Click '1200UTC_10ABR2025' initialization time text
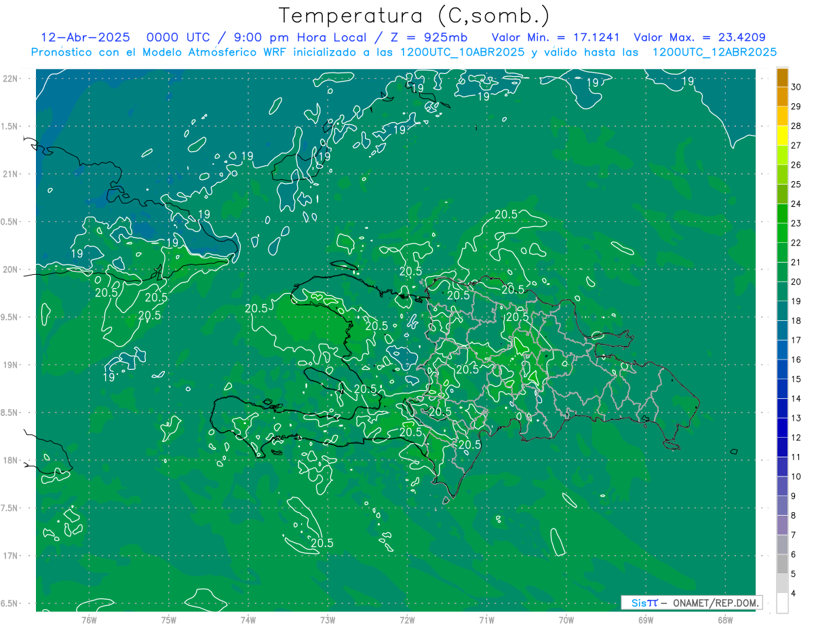The image size is (814, 629). click(x=462, y=52)
